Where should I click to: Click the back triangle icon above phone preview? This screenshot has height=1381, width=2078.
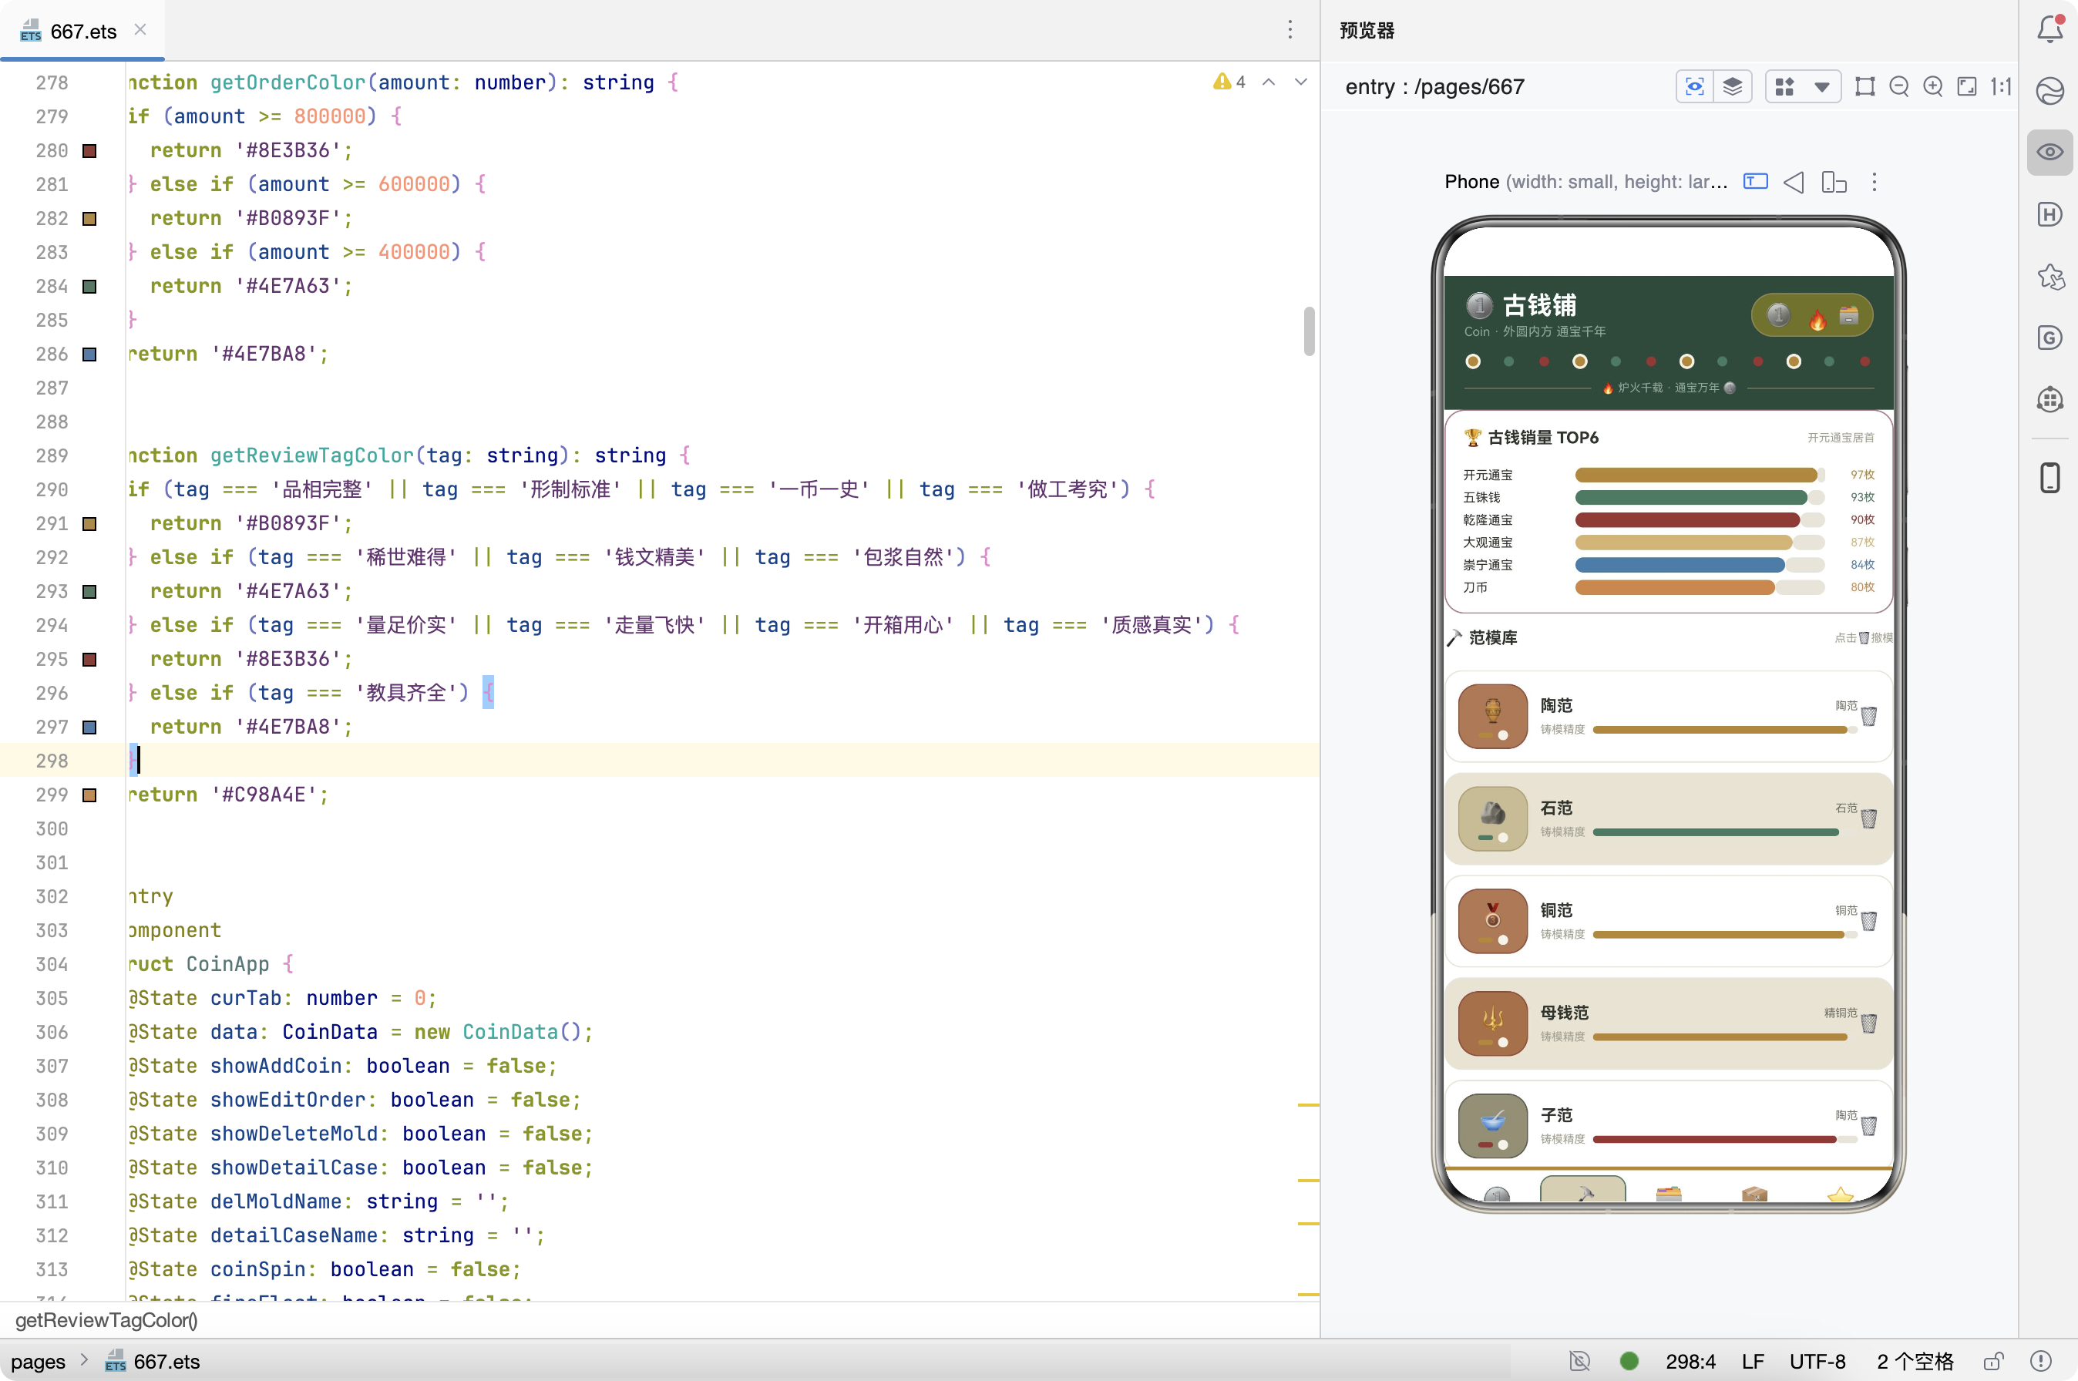click(1794, 183)
